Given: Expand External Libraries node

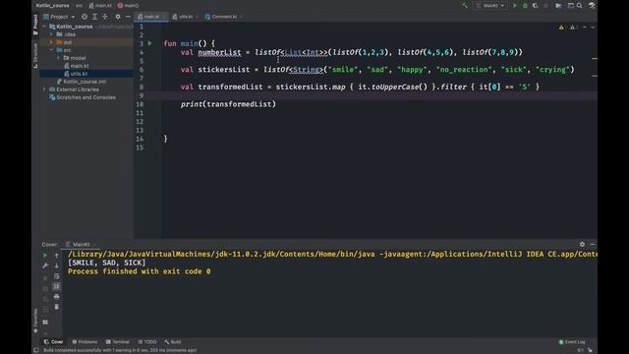Looking at the screenshot, I should tap(44, 89).
